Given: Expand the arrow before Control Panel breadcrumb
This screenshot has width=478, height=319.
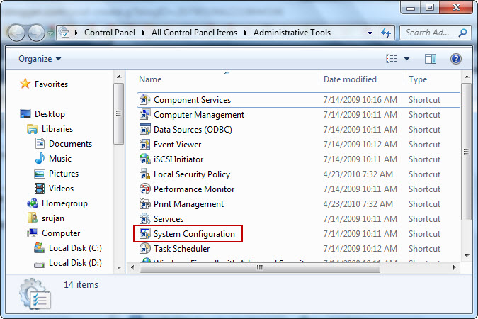Looking at the screenshot, I should (x=76, y=33).
